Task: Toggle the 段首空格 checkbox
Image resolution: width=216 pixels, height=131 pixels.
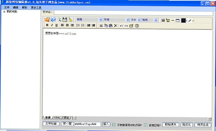Action: tap(145, 125)
